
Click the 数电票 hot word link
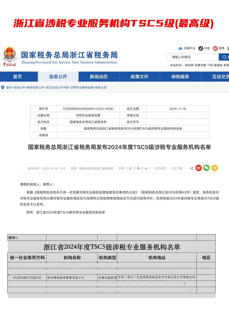click(x=189, y=65)
